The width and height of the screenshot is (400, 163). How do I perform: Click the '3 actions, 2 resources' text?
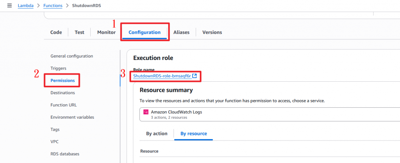point(169,117)
